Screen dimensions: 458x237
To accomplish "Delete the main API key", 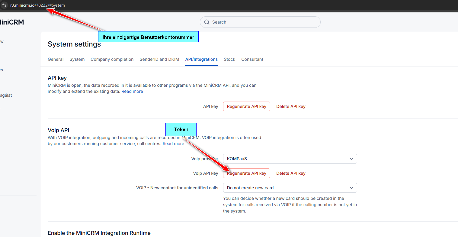I will point(291,106).
